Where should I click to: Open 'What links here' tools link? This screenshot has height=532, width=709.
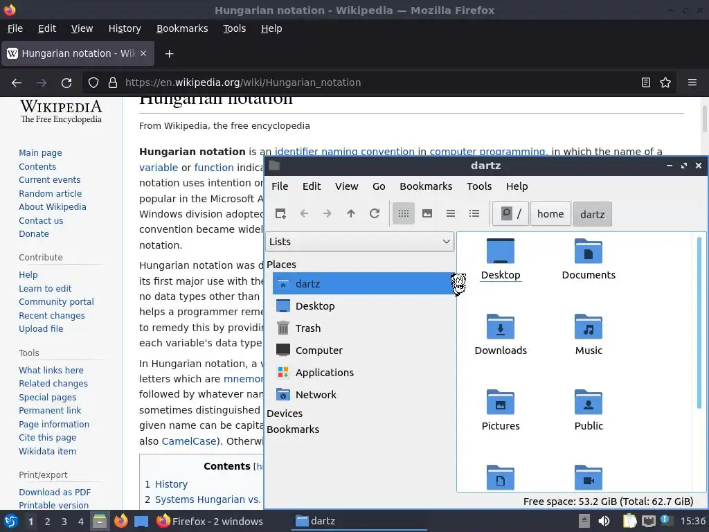tap(51, 370)
